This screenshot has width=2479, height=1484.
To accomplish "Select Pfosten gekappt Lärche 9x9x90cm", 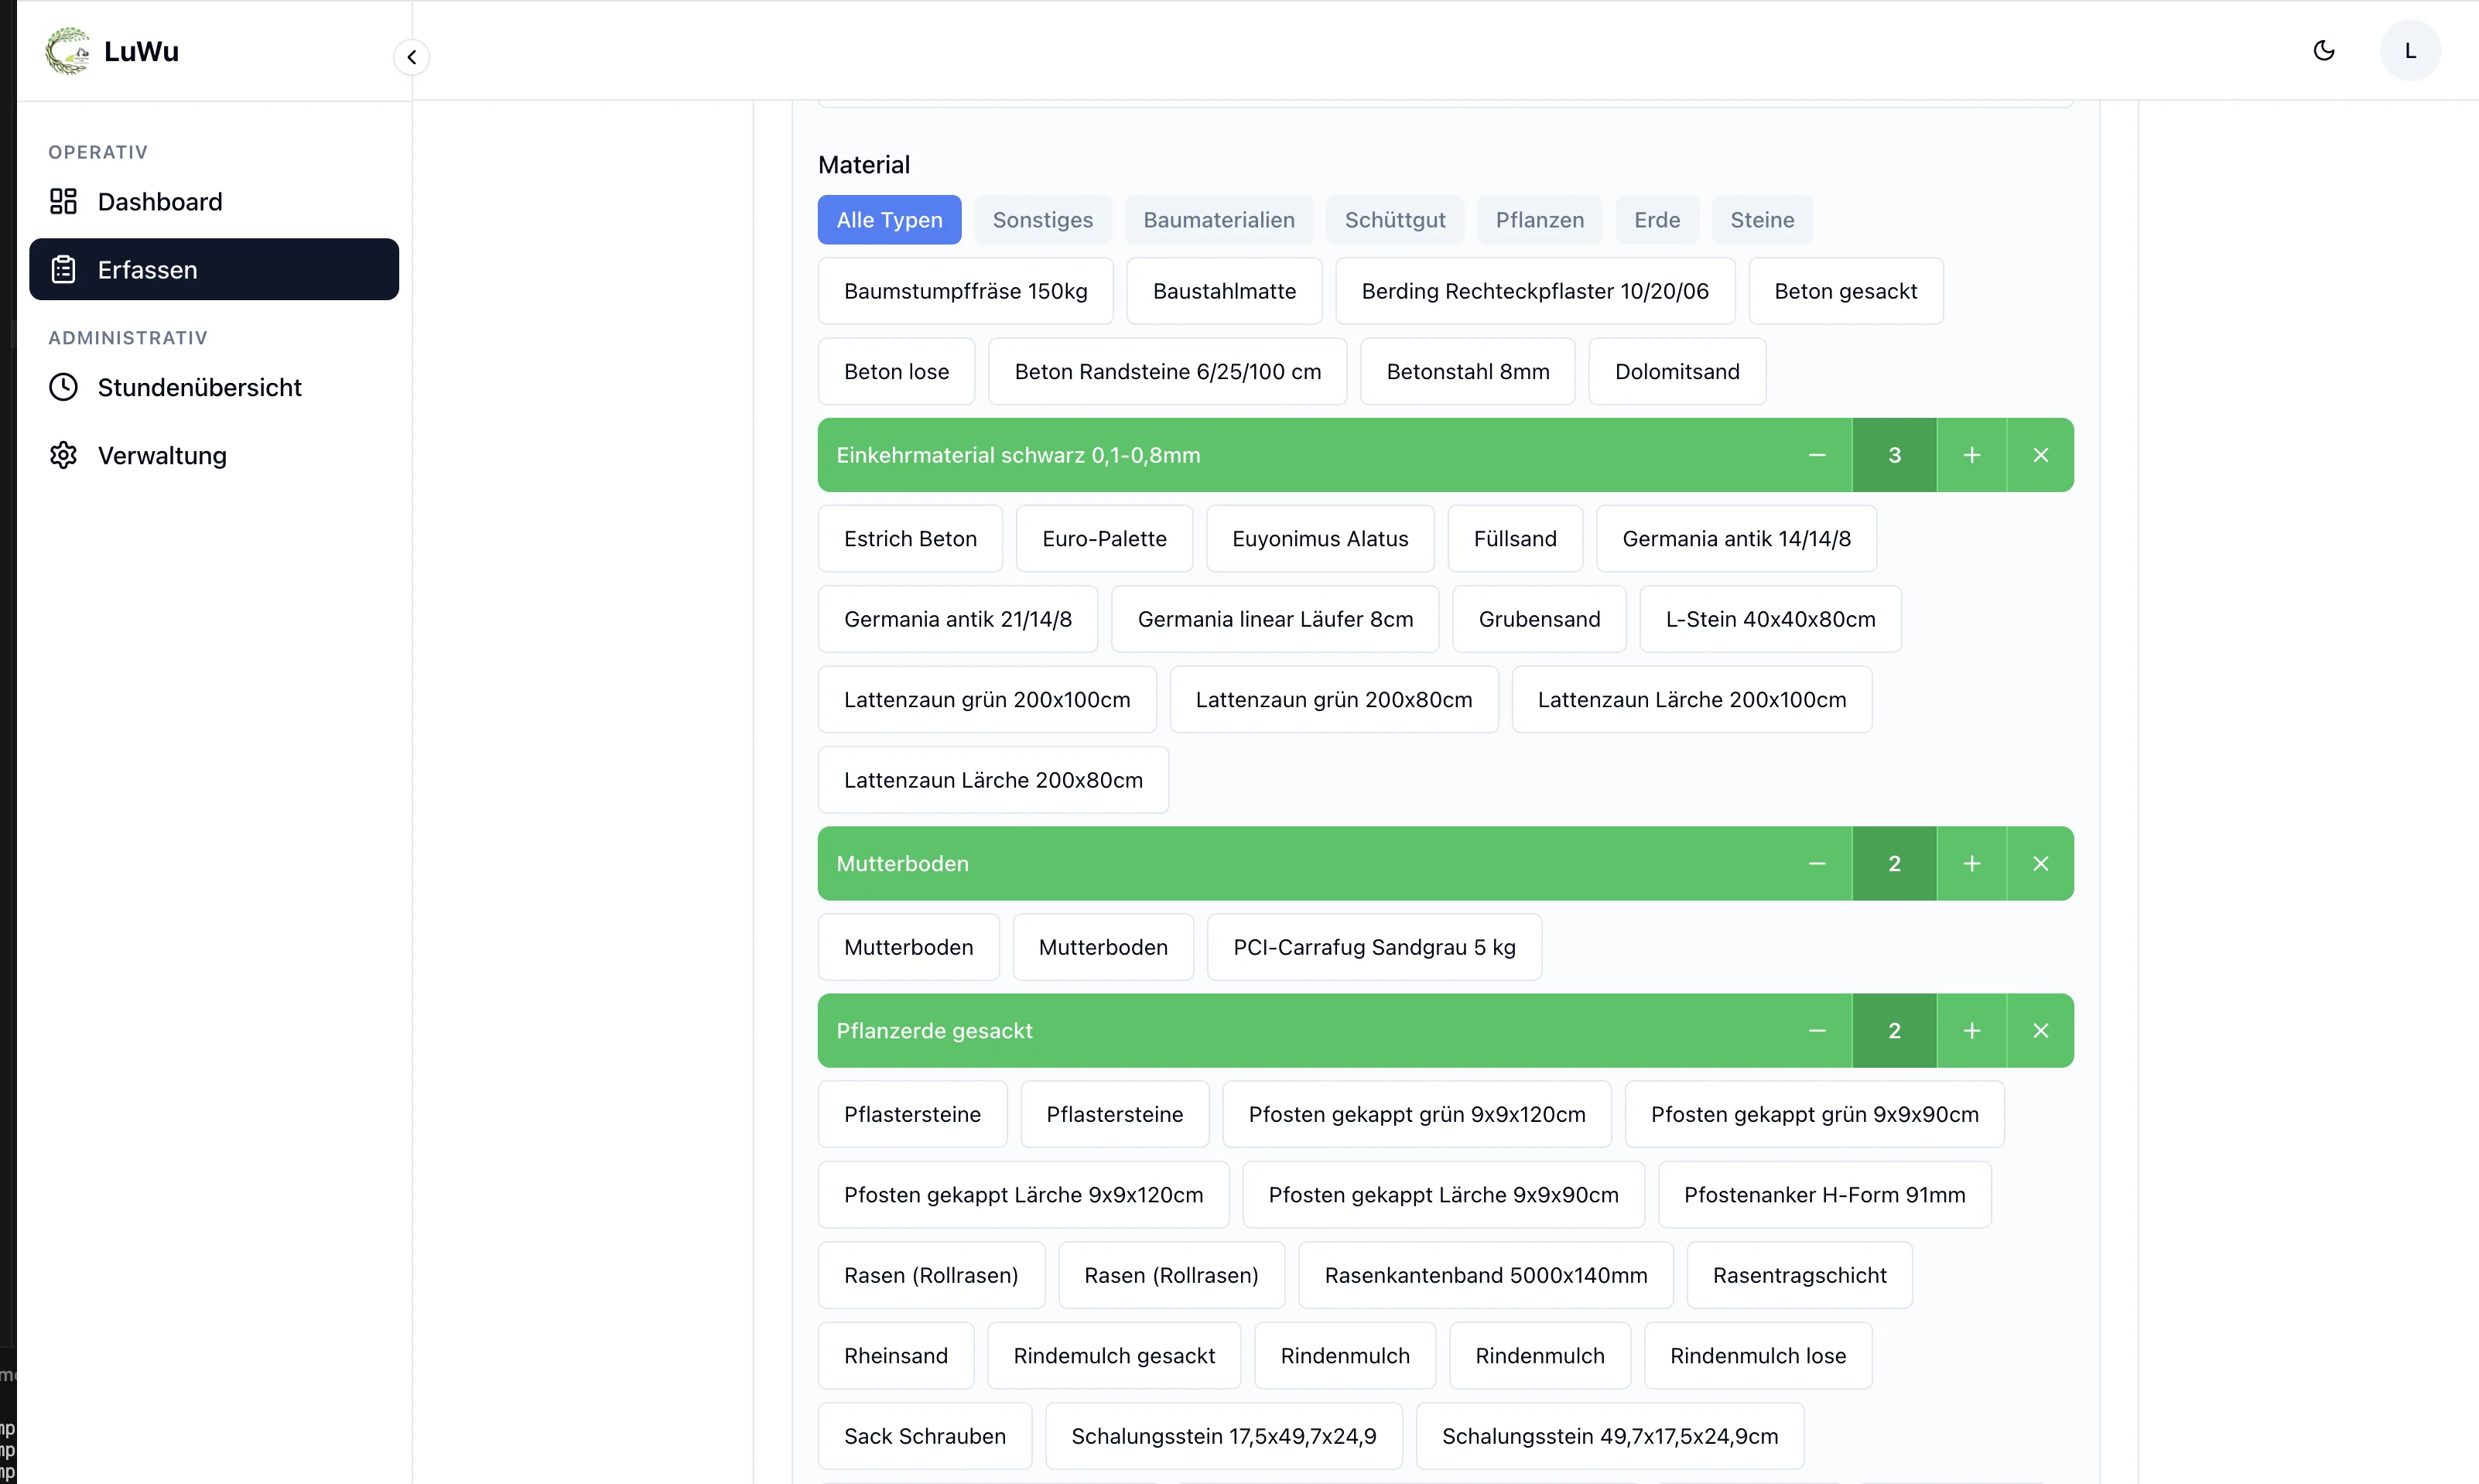I will pos(1443,1194).
